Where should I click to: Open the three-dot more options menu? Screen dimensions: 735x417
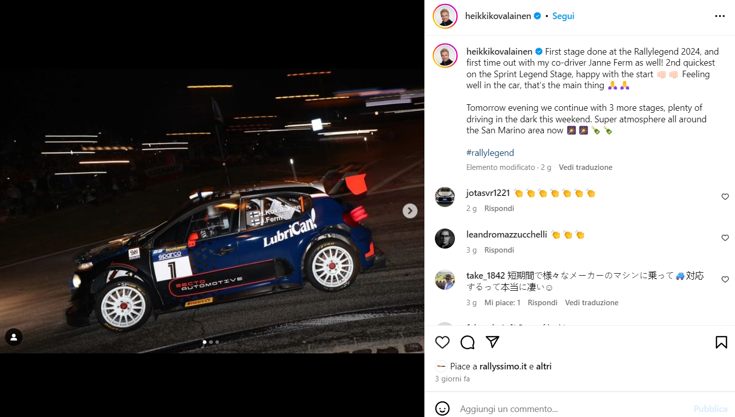pyautogui.click(x=720, y=16)
